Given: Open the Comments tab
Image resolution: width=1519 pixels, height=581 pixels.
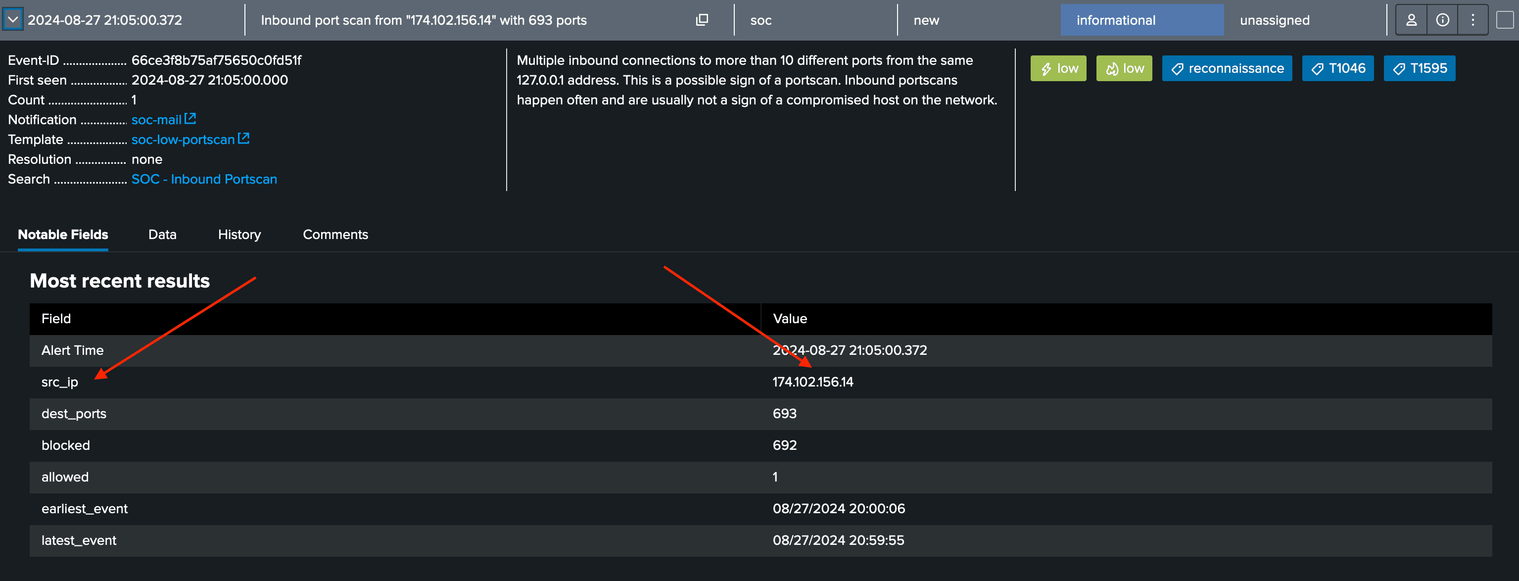Looking at the screenshot, I should tap(335, 234).
